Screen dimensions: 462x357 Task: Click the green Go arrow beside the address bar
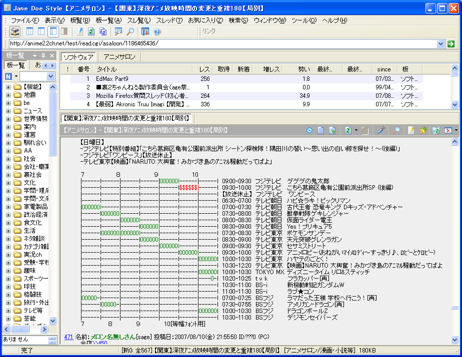point(451,44)
